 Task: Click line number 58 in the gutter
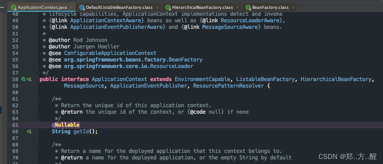pyautogui.click(x=15, y=79)
